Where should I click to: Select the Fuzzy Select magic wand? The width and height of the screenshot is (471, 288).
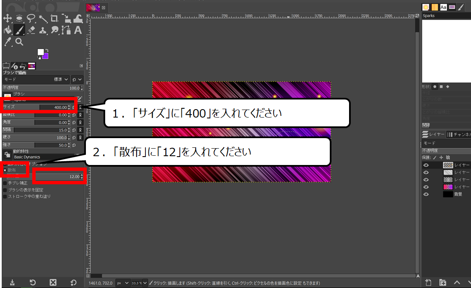click(x=43, y=18)
